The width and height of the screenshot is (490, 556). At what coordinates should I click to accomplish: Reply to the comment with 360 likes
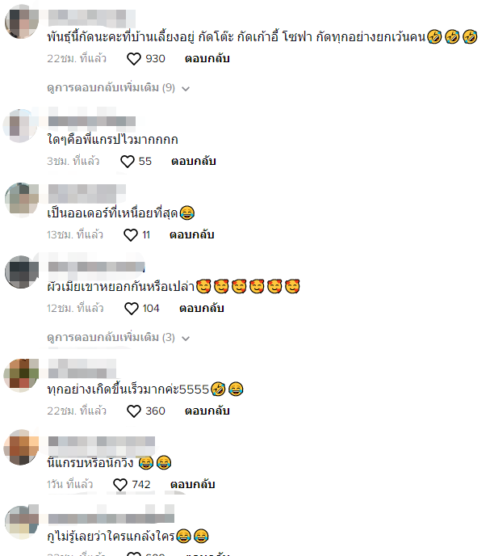(x=207, y=411)
